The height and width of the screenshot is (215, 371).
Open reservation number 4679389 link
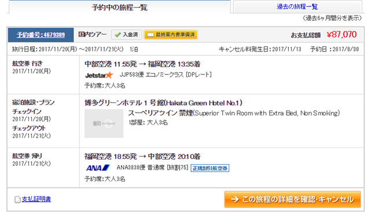pos(41,35)
